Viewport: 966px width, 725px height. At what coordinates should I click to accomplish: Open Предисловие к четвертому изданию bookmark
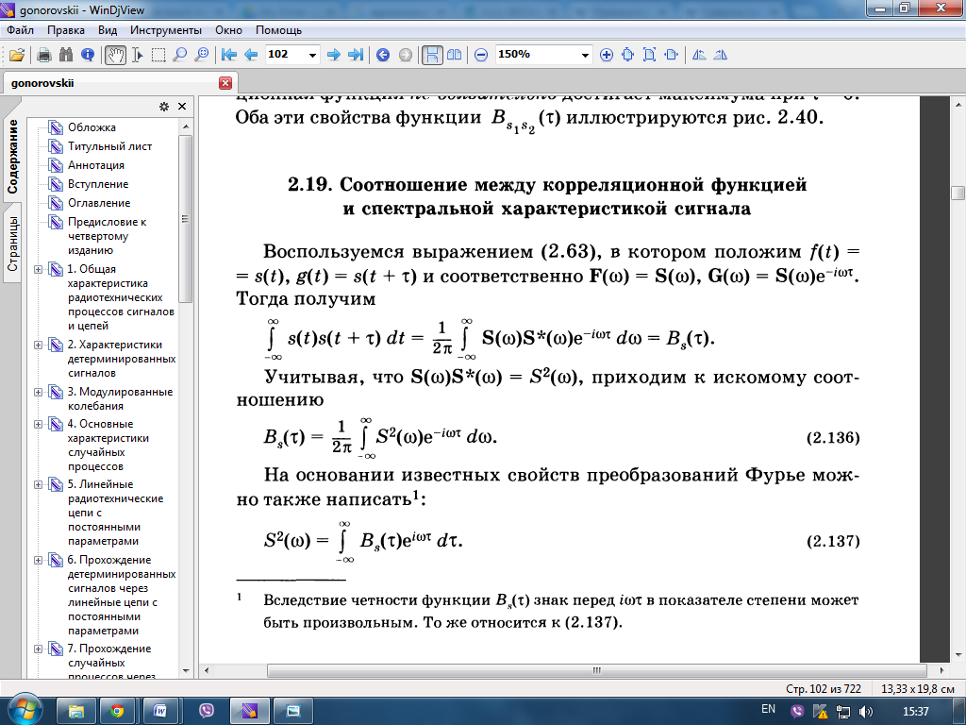click(108, 236)
